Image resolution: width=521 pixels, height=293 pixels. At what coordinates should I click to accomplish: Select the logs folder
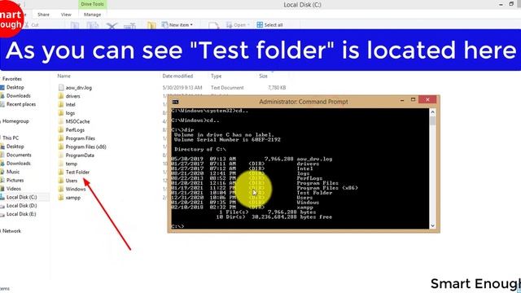tap(70, 113)
